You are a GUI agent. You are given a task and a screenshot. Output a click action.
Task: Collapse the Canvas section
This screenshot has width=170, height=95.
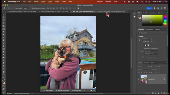click(138, 36)
